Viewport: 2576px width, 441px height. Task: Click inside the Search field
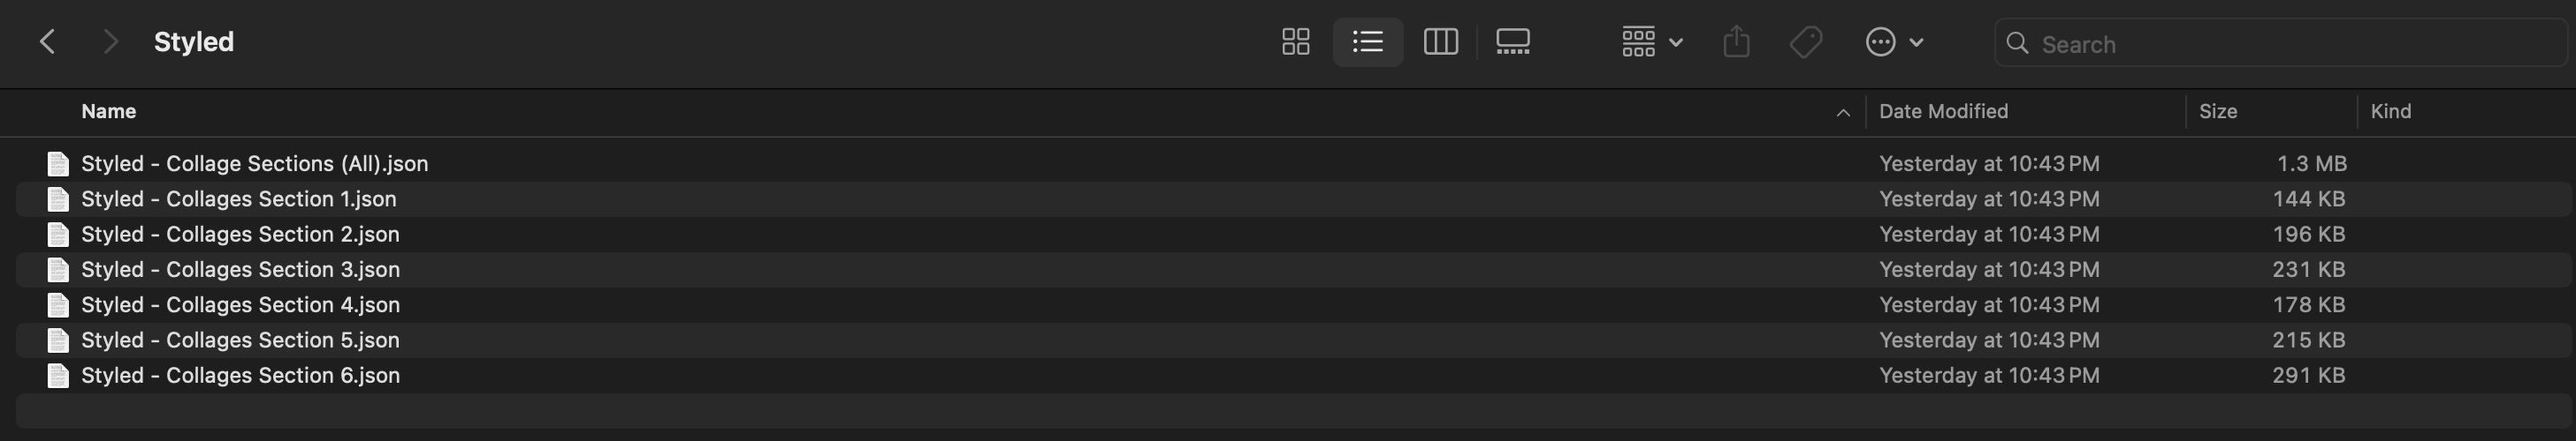coord(2290,44)
